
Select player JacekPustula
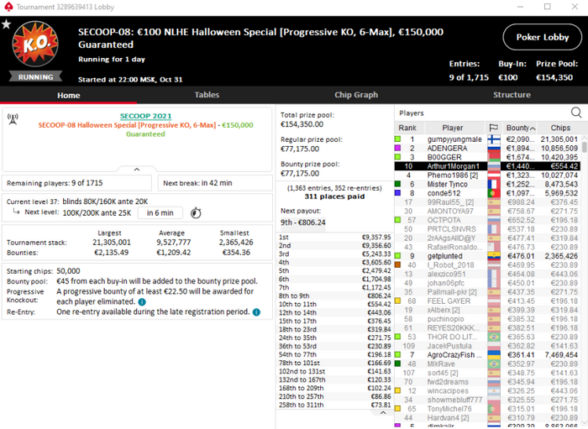[487, 346]
